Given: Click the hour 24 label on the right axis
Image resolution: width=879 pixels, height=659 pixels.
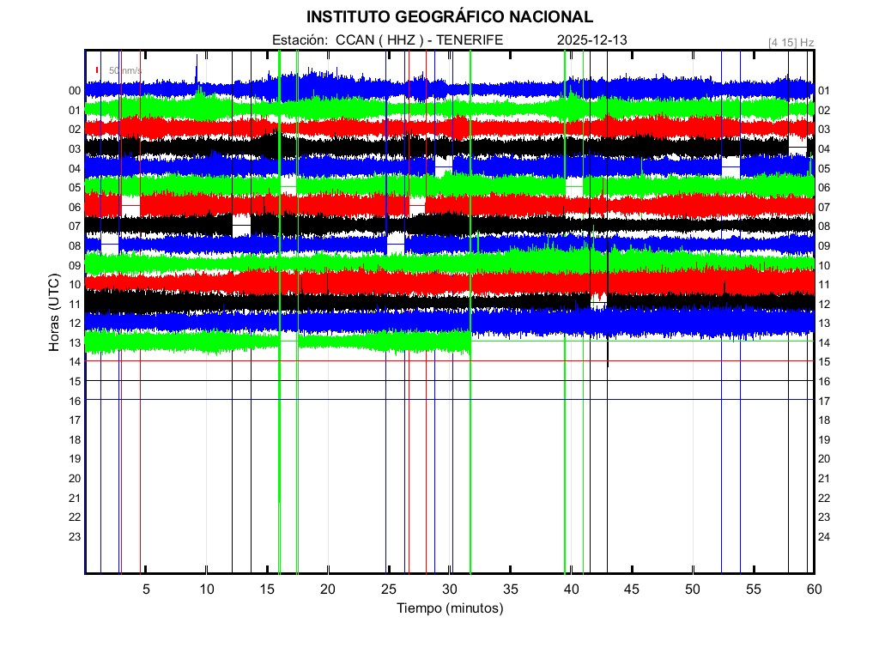Looking at the screenshot, I should (824, 536).
